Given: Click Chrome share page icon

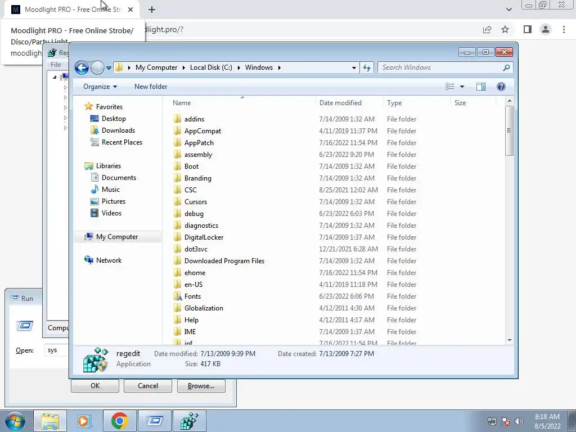Looking at the screenshot, I should (487, 29).
